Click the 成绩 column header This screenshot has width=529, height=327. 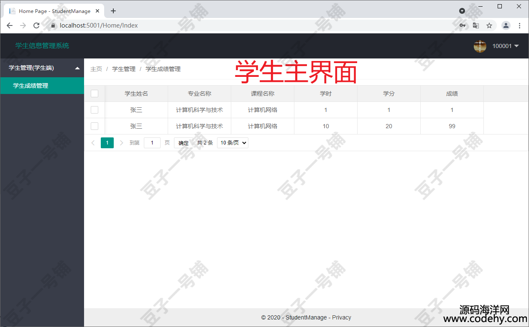(452, 94)
